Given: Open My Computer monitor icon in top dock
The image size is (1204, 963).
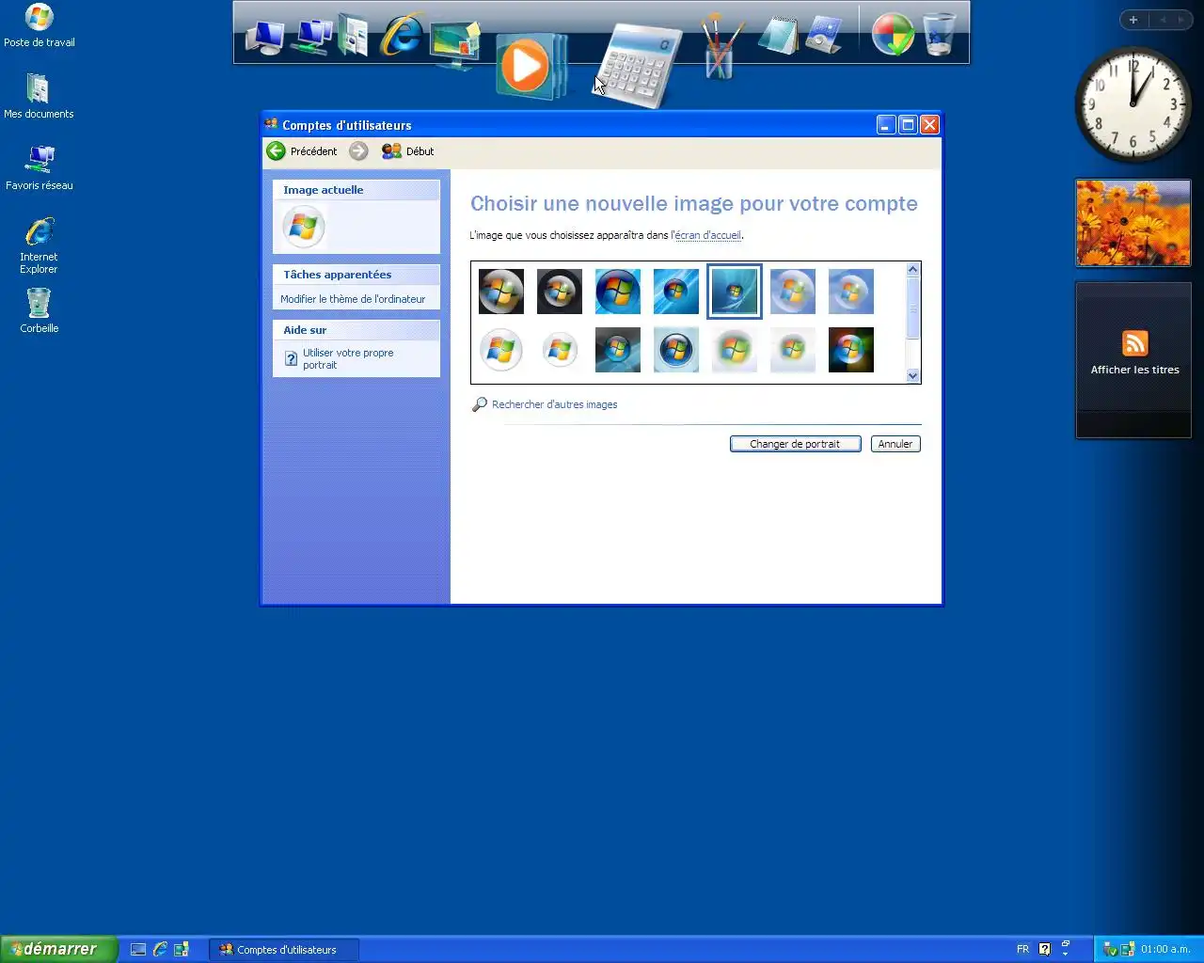Looking at the screenshot, I should tap(264, 37).
